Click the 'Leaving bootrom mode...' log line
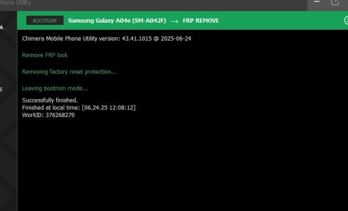The width and height of the screenshot is (348, 211). (55, 88)
